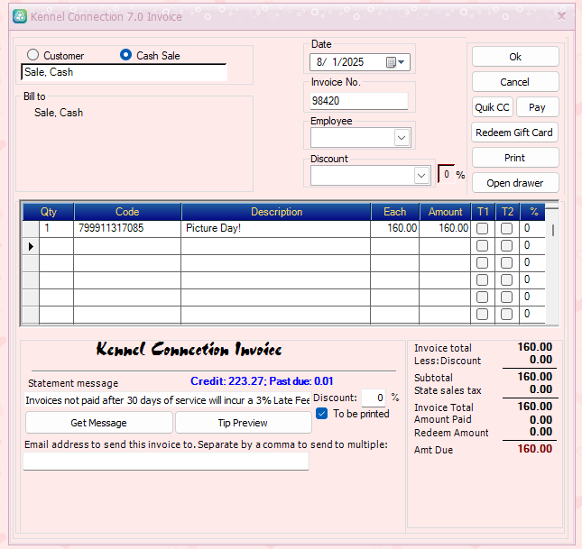Click the Kennel Connection app icon in title bar
This screenshot has width=582, height=549.
click(x=20, y=16)
